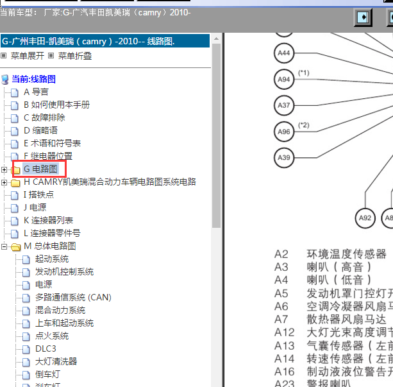The width and height of the screenshot is (393, 387).
Task: Click the document icon next to D 缩略语
Action: (x=15, y=131)
